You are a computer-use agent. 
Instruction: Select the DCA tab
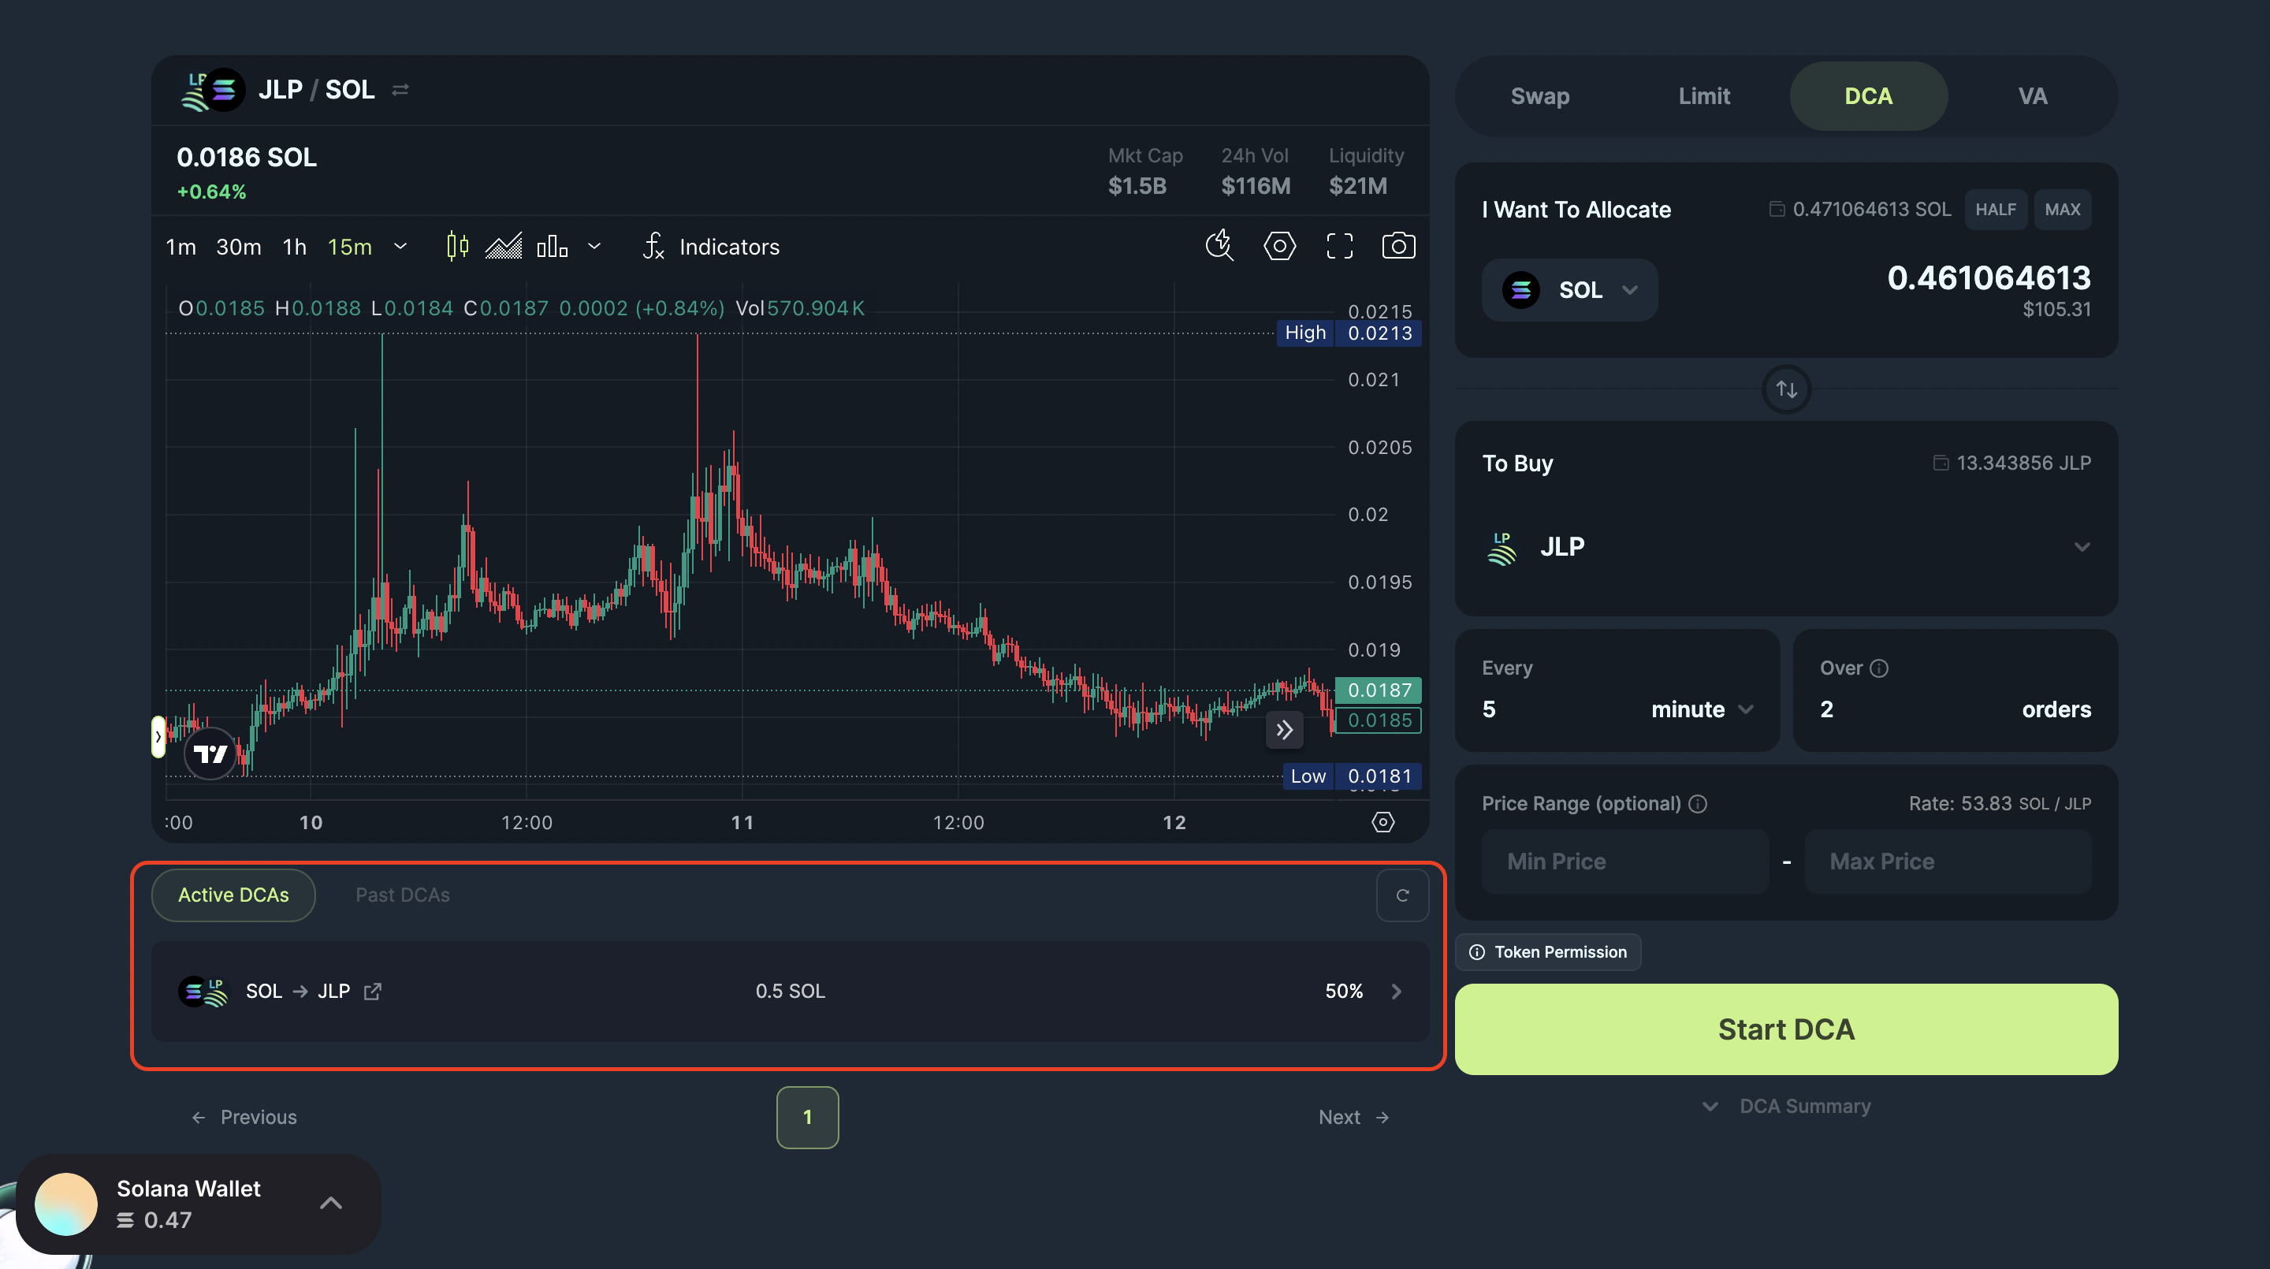click(x=1868, y=96)
